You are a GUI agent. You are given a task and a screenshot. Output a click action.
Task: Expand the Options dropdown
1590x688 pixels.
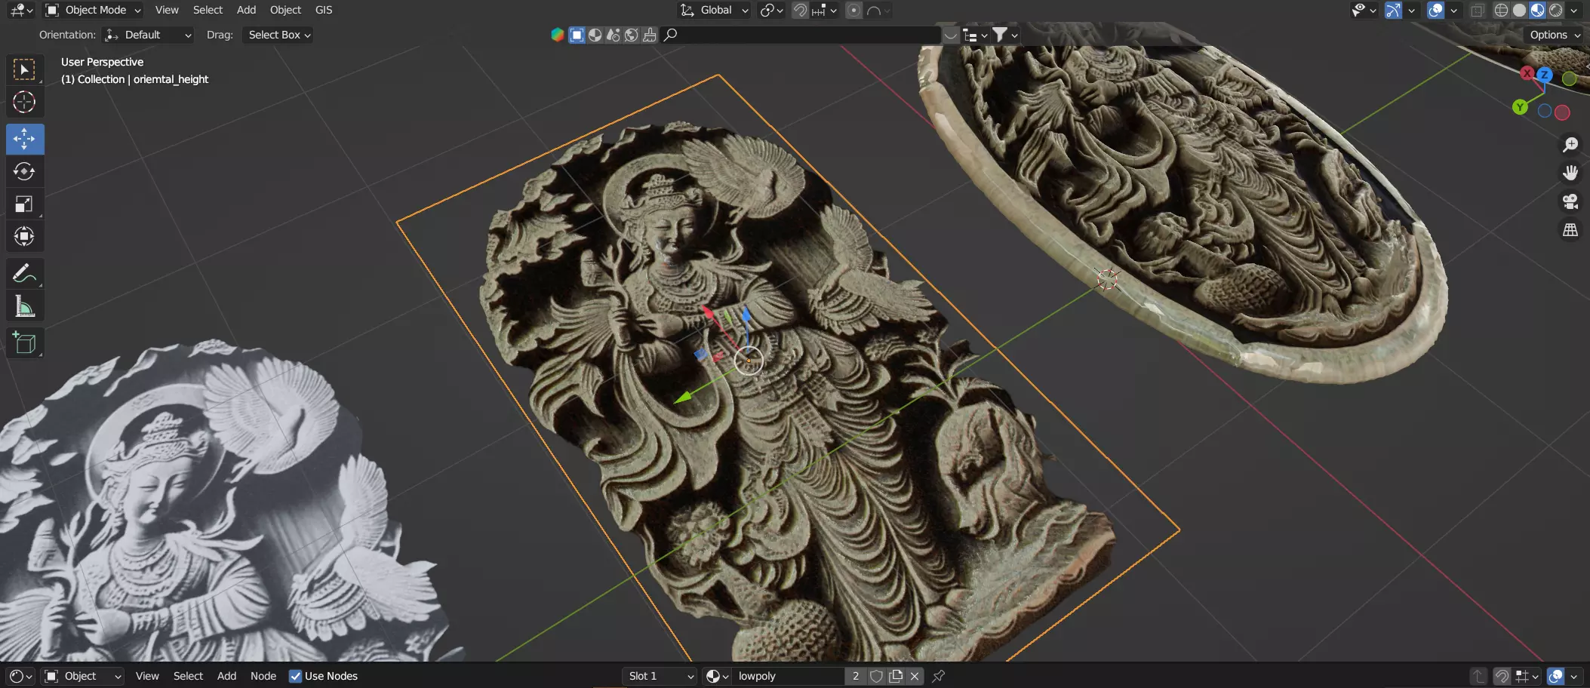point(1555,35)
